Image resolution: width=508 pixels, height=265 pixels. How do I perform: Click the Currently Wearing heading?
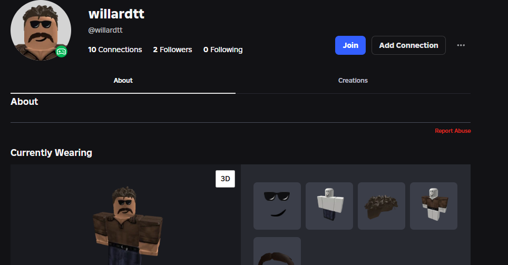coord(51,153)
